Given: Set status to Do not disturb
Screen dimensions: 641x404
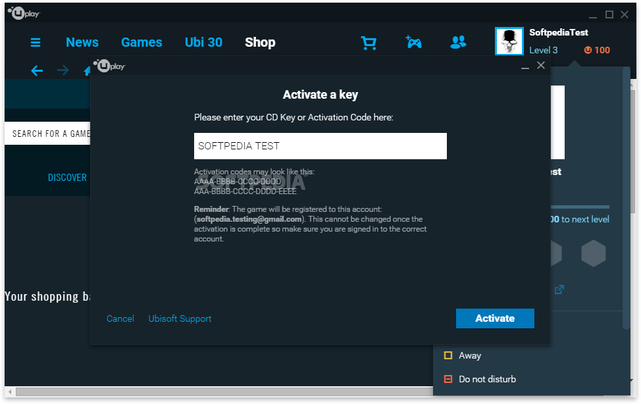Looking at the screenshot, I should (480, 379).
